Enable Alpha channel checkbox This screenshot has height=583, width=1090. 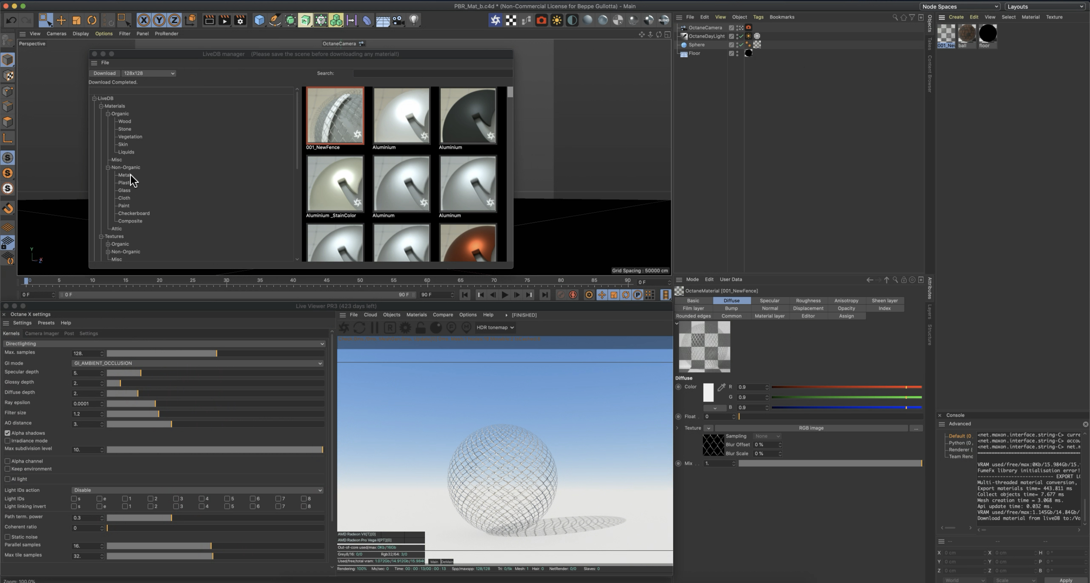pyautogui.click(x=8, y=461)
